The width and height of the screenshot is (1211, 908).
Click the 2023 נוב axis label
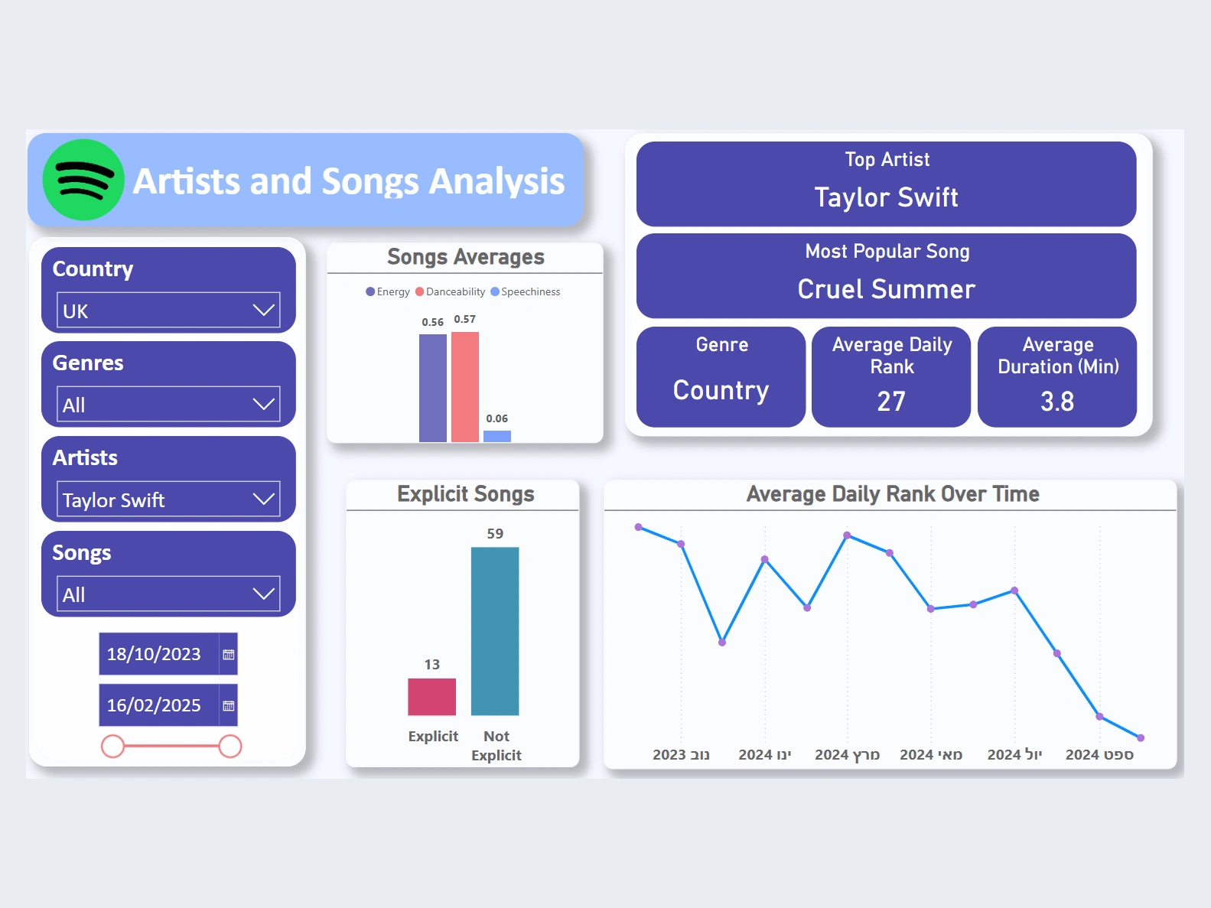click(x=681, y=755)
